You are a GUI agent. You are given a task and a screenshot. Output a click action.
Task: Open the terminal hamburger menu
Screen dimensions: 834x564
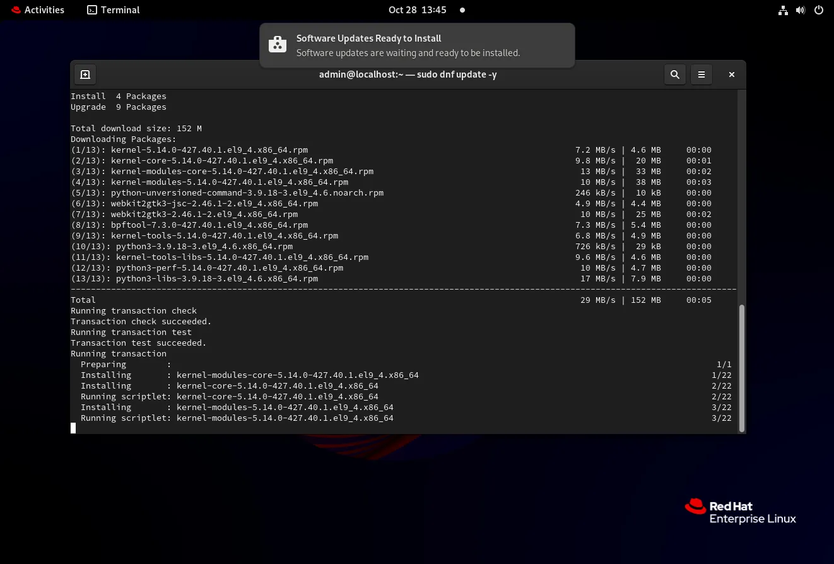(x=702, y=74)
